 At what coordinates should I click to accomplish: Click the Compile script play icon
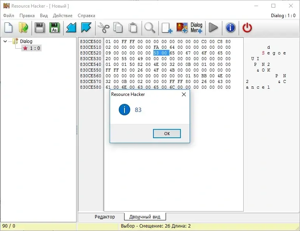(213, 28)
